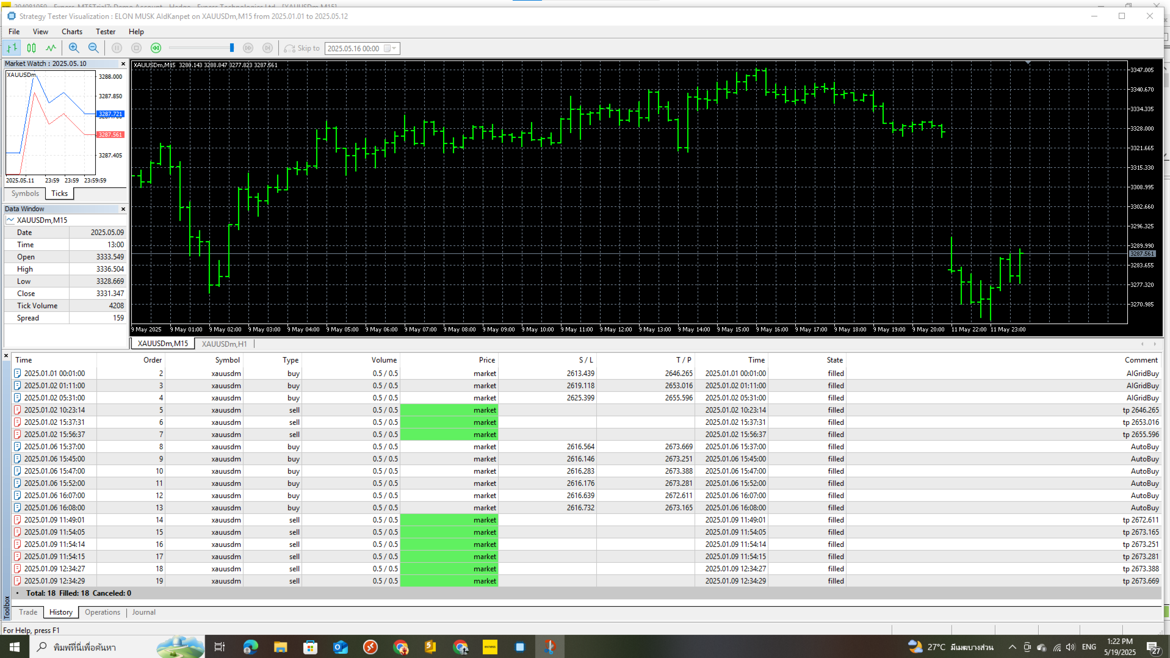This screenshot has height=658, width=1170.
Task: Pause the strategy tester visualization
Action: click(x=117, y=48)
